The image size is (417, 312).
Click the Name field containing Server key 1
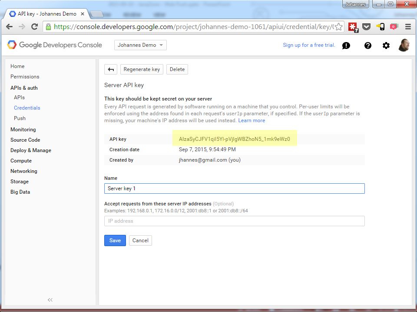[x=234, y=188]
